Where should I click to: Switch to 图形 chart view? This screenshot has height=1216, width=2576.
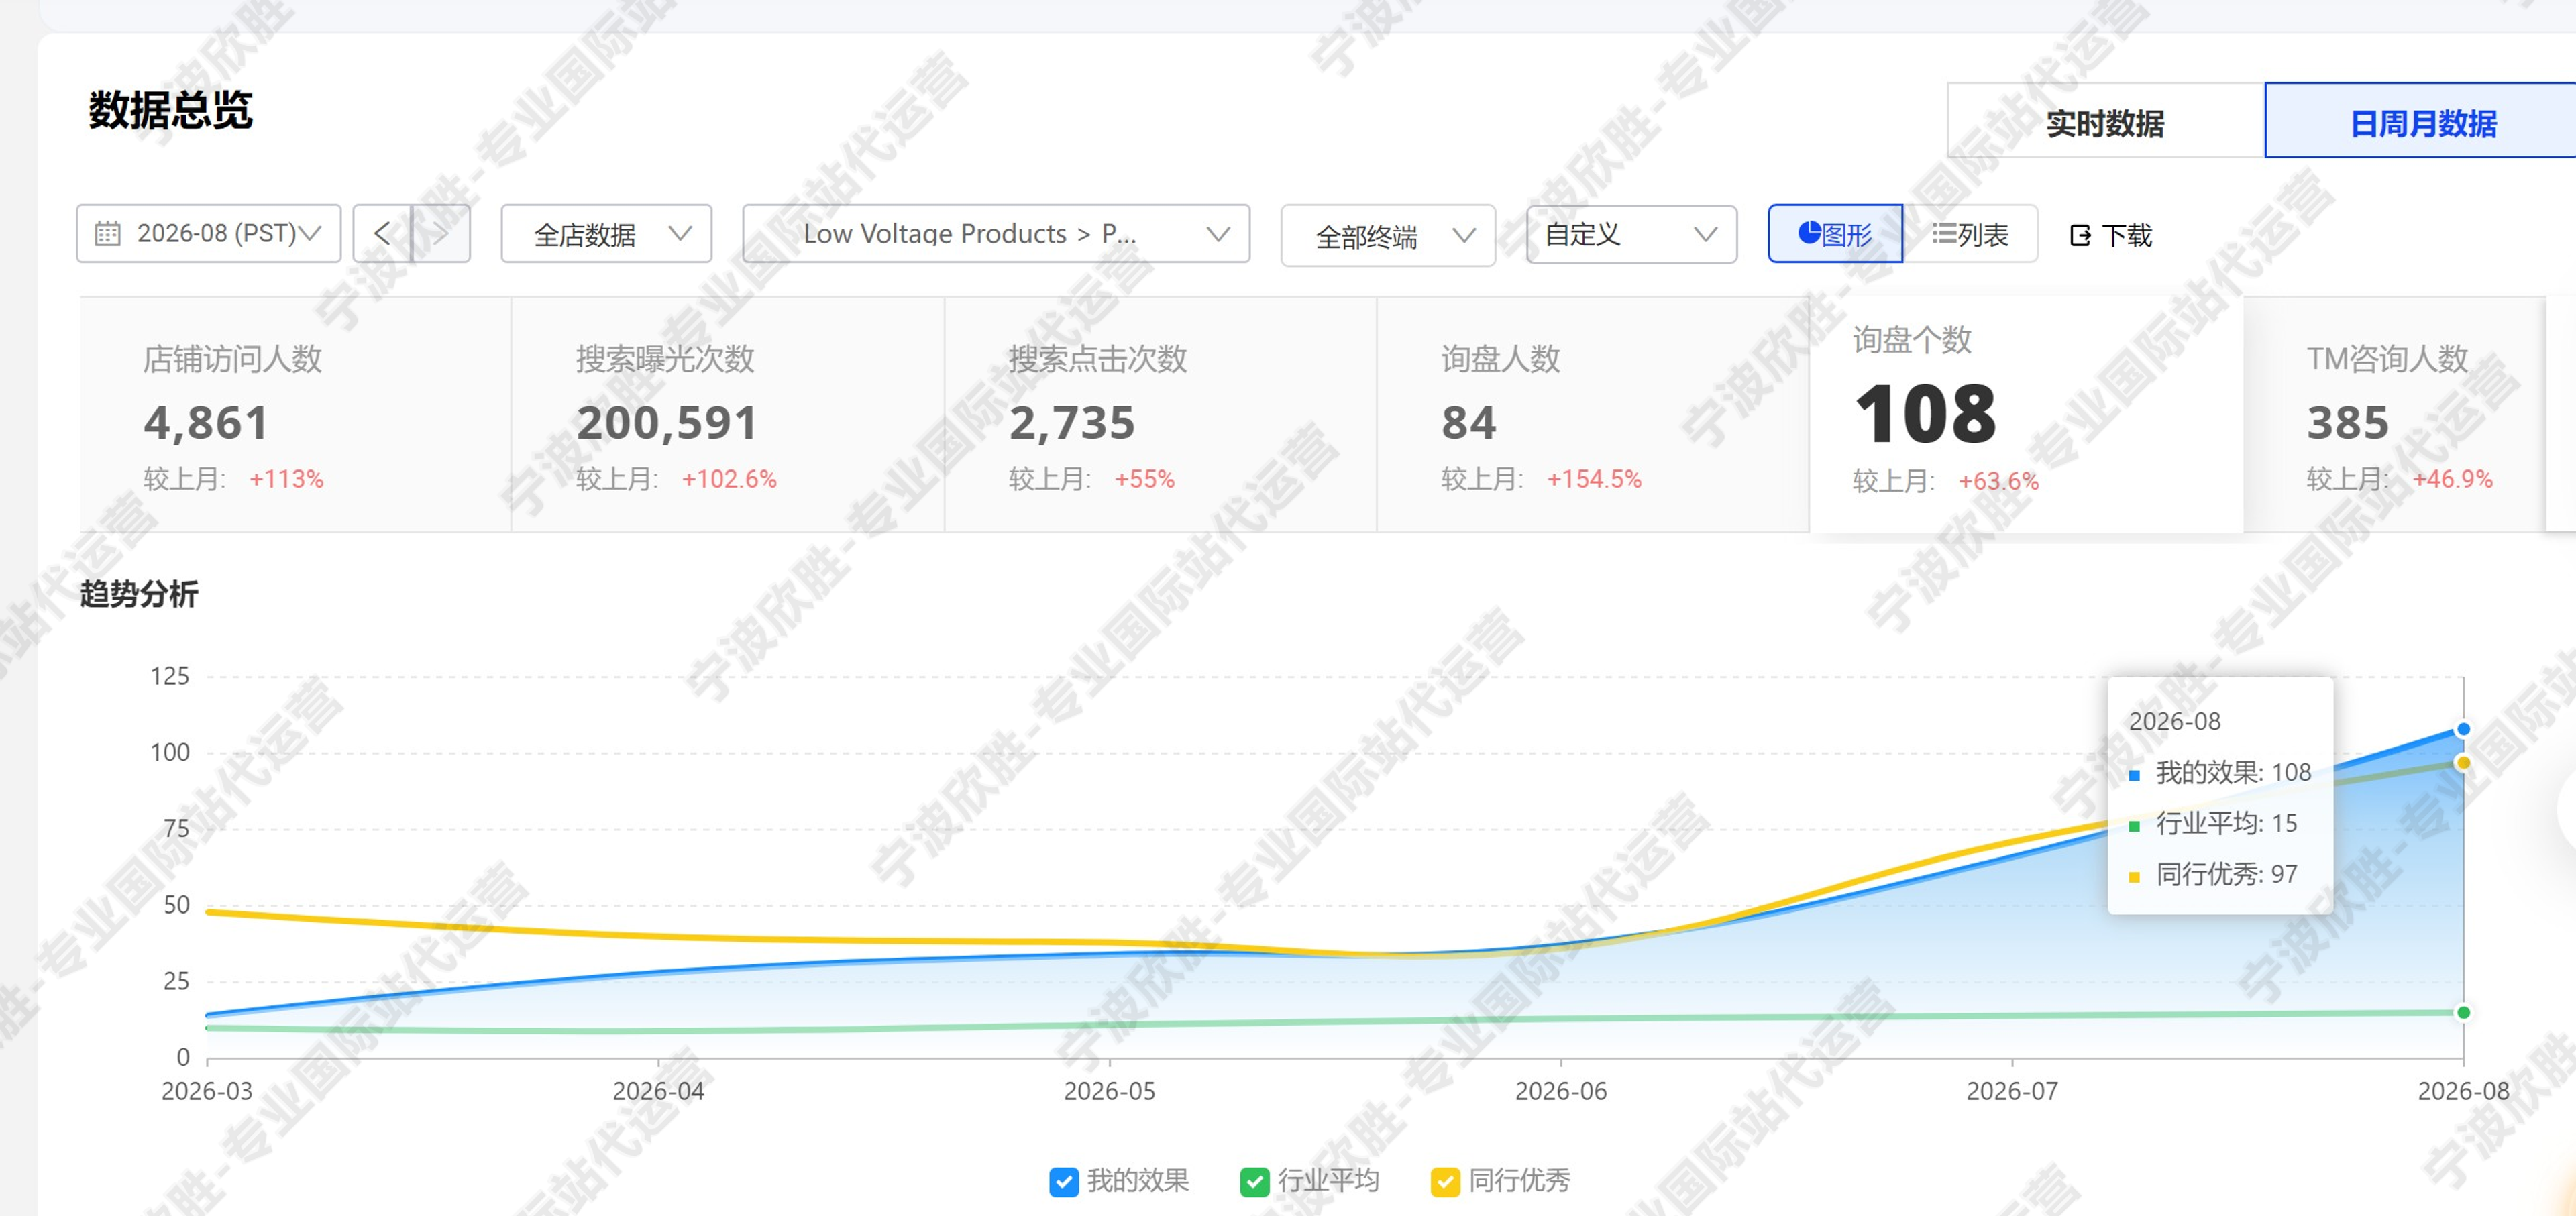(x=1835, y=234)
